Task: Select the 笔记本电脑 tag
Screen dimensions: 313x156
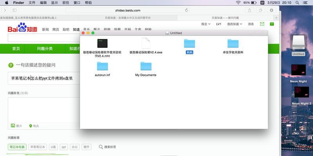Action: 17,147
